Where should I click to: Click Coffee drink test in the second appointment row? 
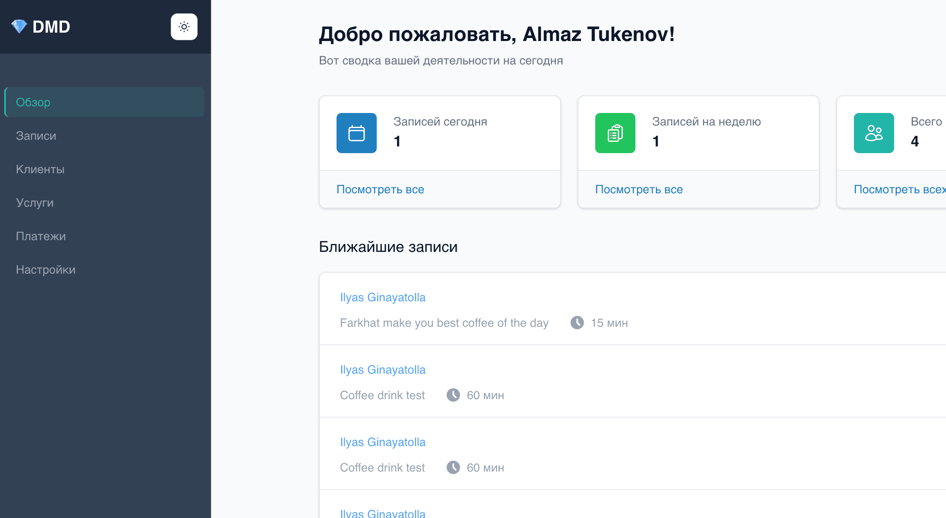pyautogui.click(x=382, y=395)
